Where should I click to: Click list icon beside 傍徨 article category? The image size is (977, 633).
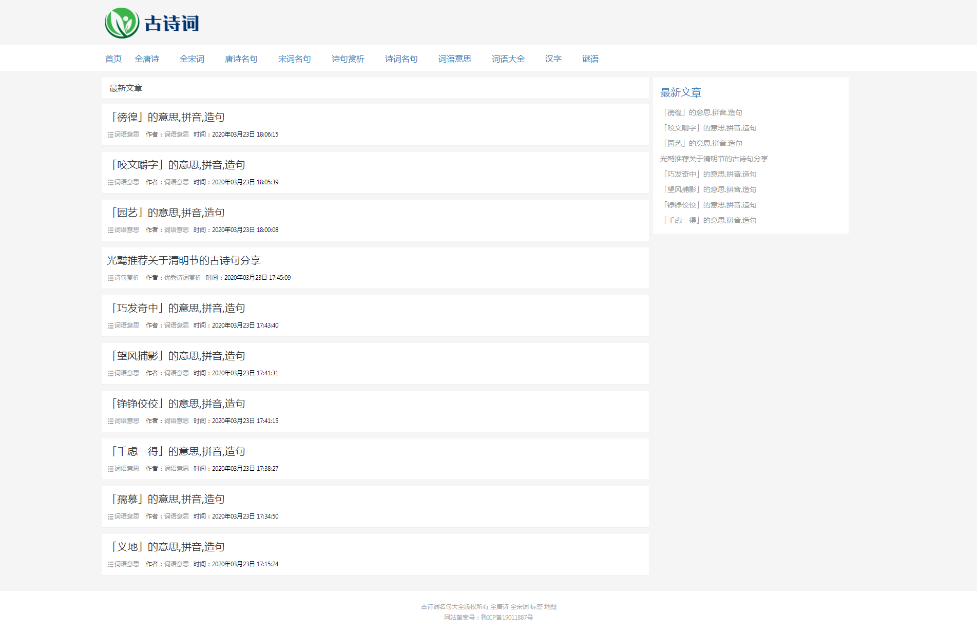click(x=110, y=135)
